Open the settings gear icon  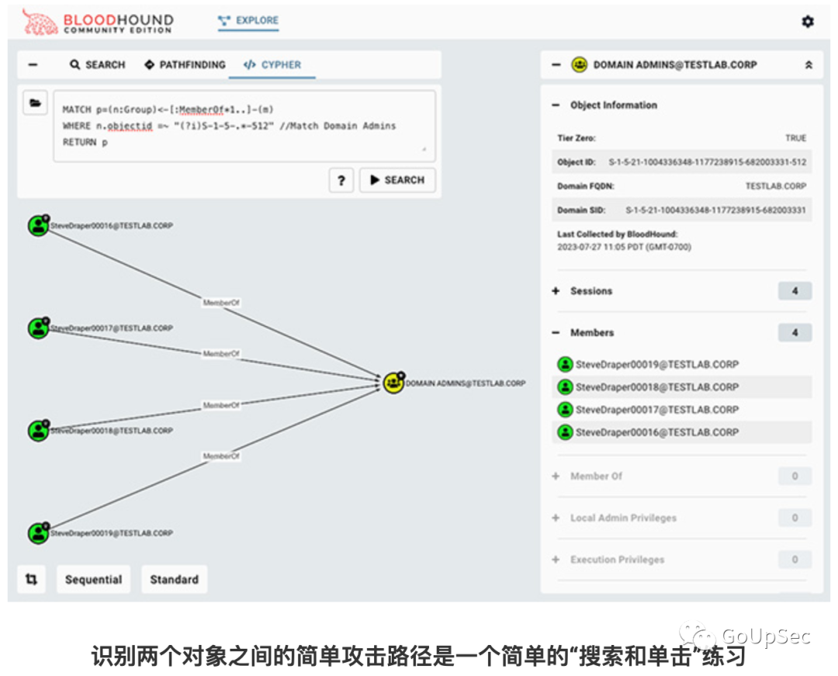[x=808, y=22]
